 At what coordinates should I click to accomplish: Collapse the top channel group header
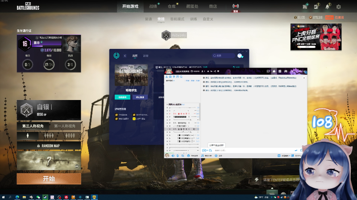[x=167, y=104]
